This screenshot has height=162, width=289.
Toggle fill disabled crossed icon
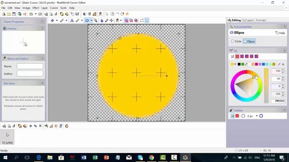click(x=233, y=56)
